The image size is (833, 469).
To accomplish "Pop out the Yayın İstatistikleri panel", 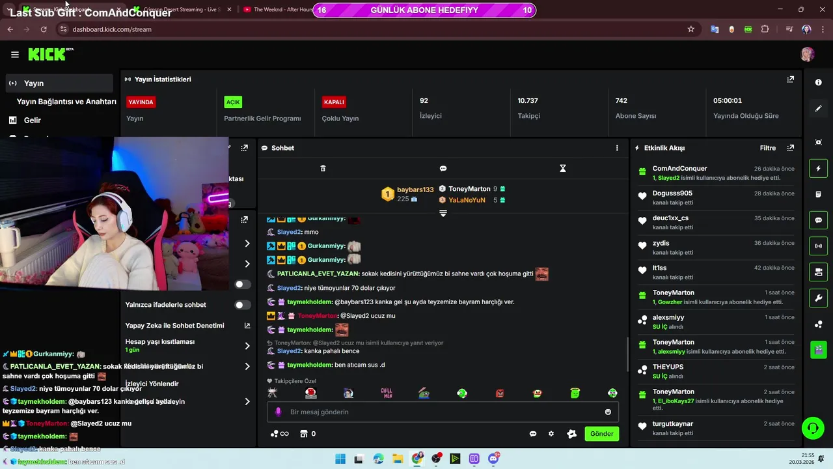I will 791,79.
